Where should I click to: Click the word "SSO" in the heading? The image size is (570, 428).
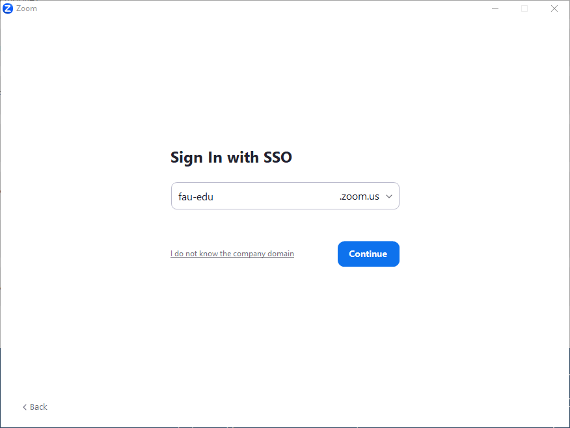pyautogui.click(x=278, y=157)
